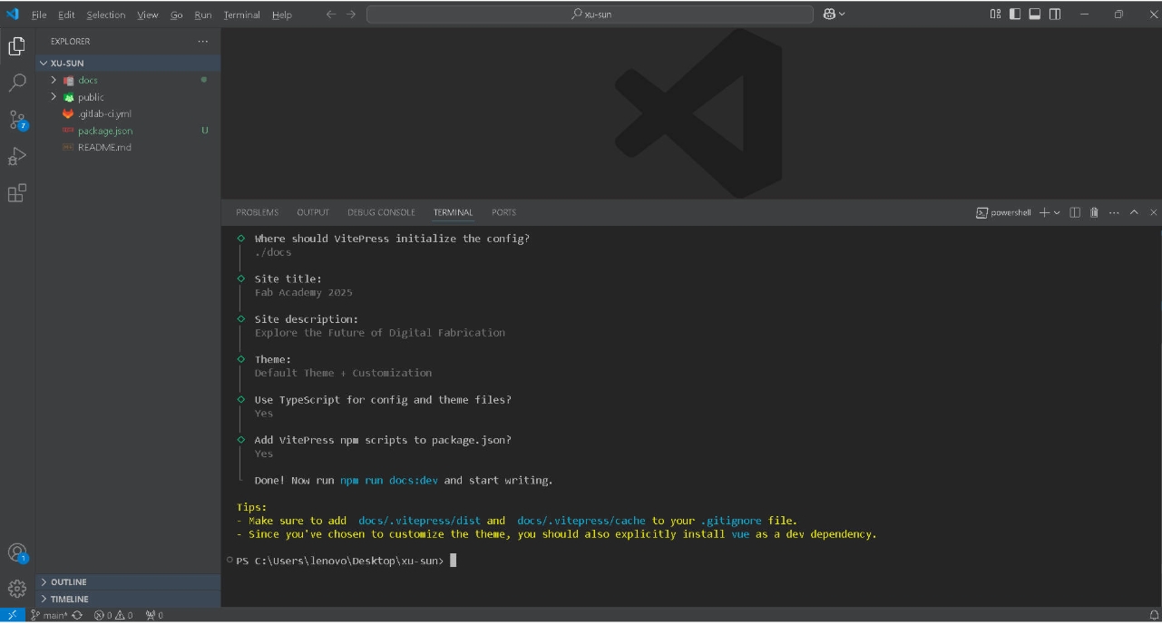Maximize panel size with up chevron
Viewport: 1162px width, 625px height.
click(1134, 212)
